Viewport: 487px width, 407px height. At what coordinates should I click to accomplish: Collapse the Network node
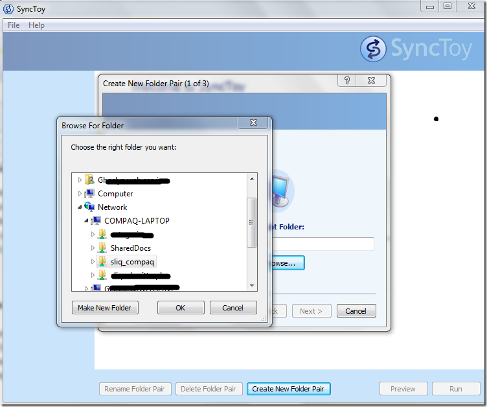[80, 207]
